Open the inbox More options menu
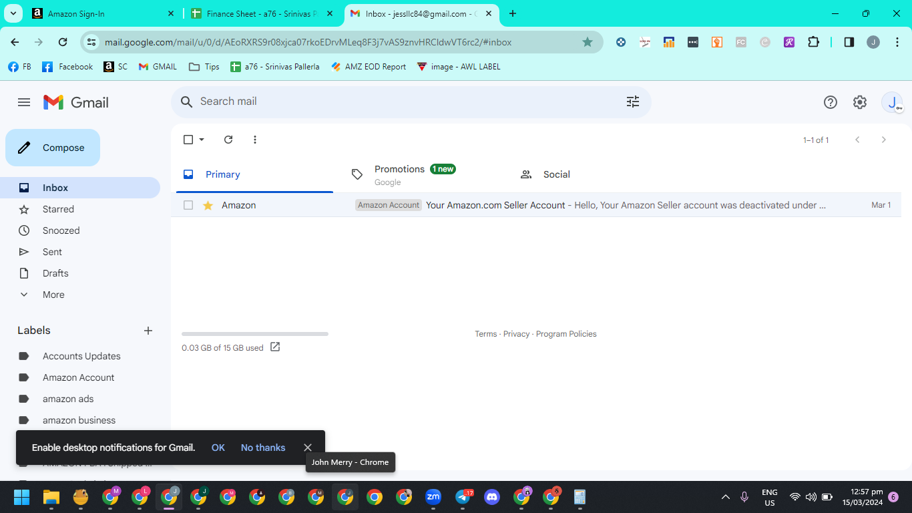 (255, 140)
